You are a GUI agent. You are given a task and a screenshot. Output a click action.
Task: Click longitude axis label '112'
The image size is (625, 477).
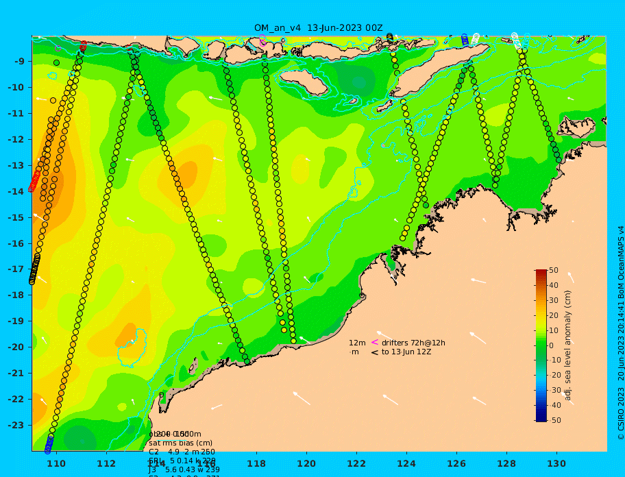(106, 463)
